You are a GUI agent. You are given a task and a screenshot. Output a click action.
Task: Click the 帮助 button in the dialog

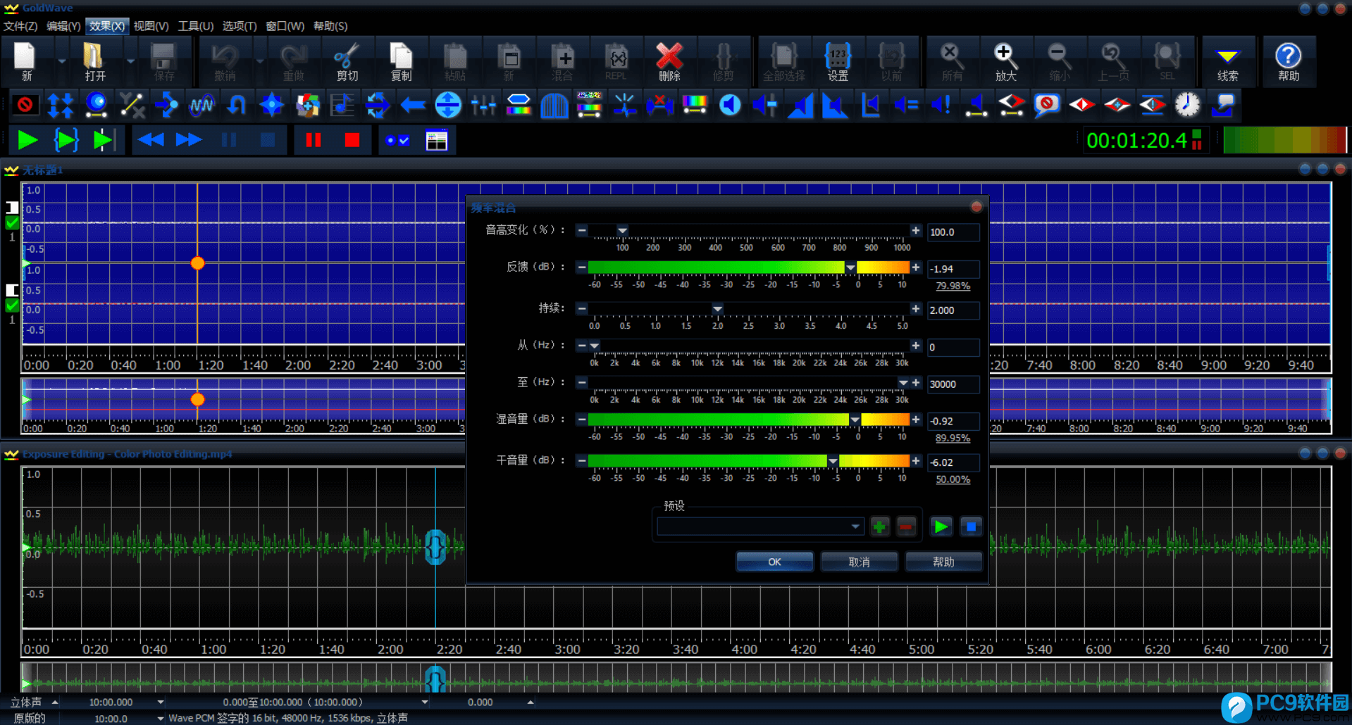point(943,562)
